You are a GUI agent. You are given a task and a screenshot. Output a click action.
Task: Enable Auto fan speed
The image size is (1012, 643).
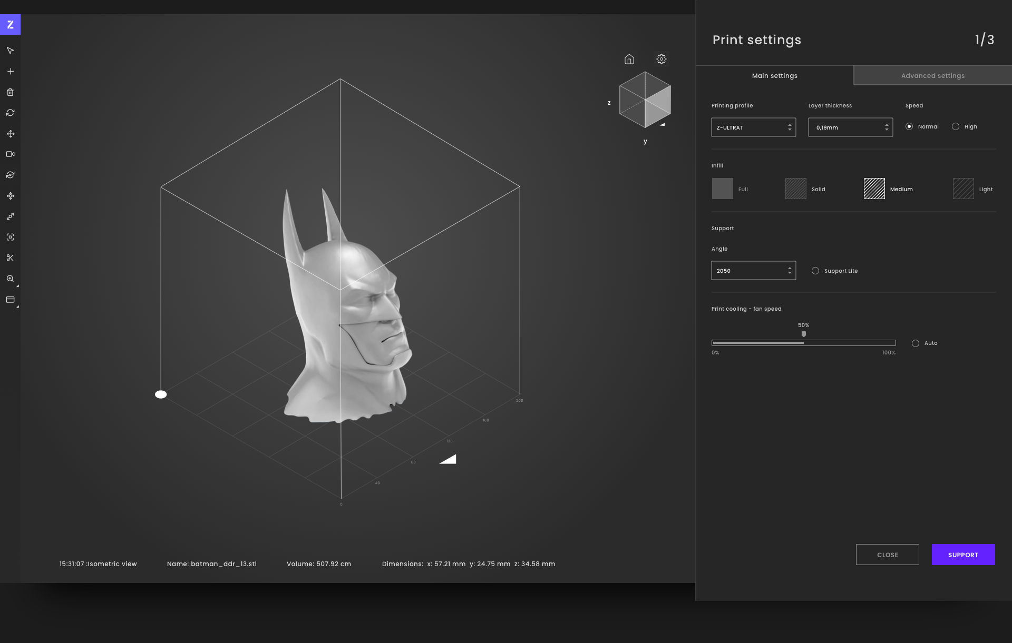915,343
